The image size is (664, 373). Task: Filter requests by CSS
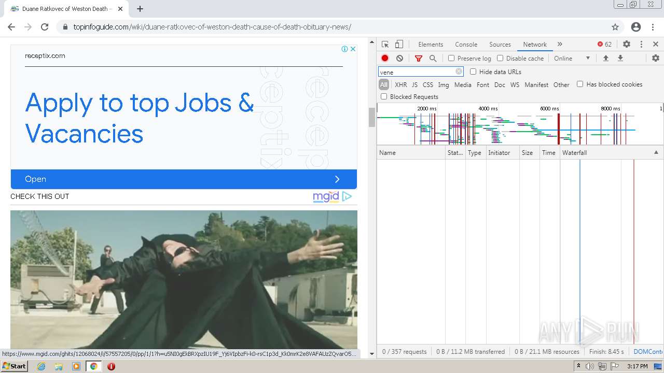pyautogui.click(x=428, y=85)
